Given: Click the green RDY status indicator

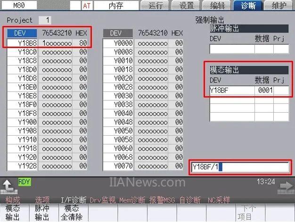Looking at the screenshot, I should pyautogui.click(x=24, y=181).
